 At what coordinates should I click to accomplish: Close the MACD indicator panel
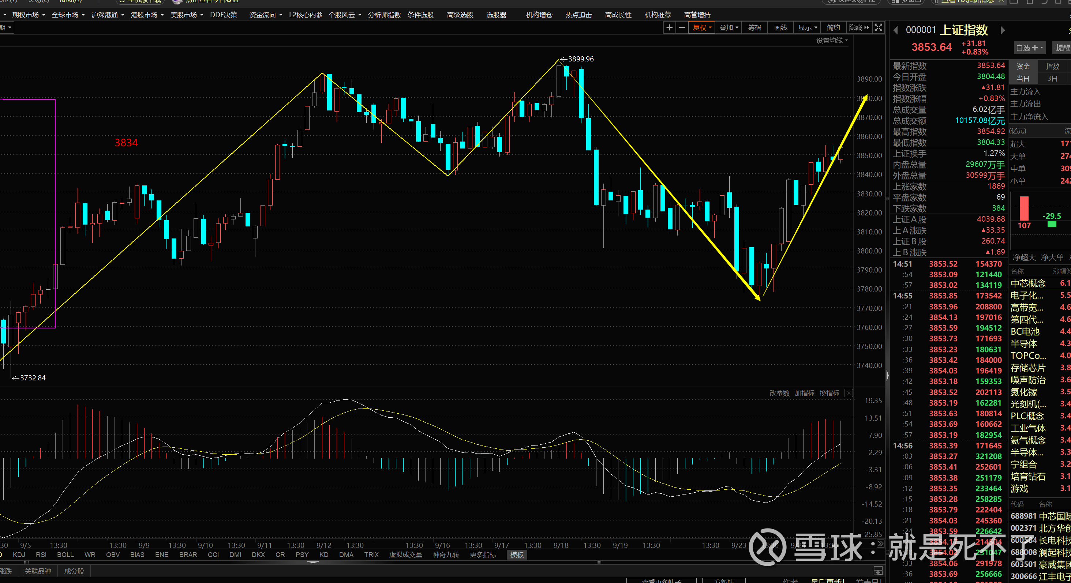pos(849,393)
